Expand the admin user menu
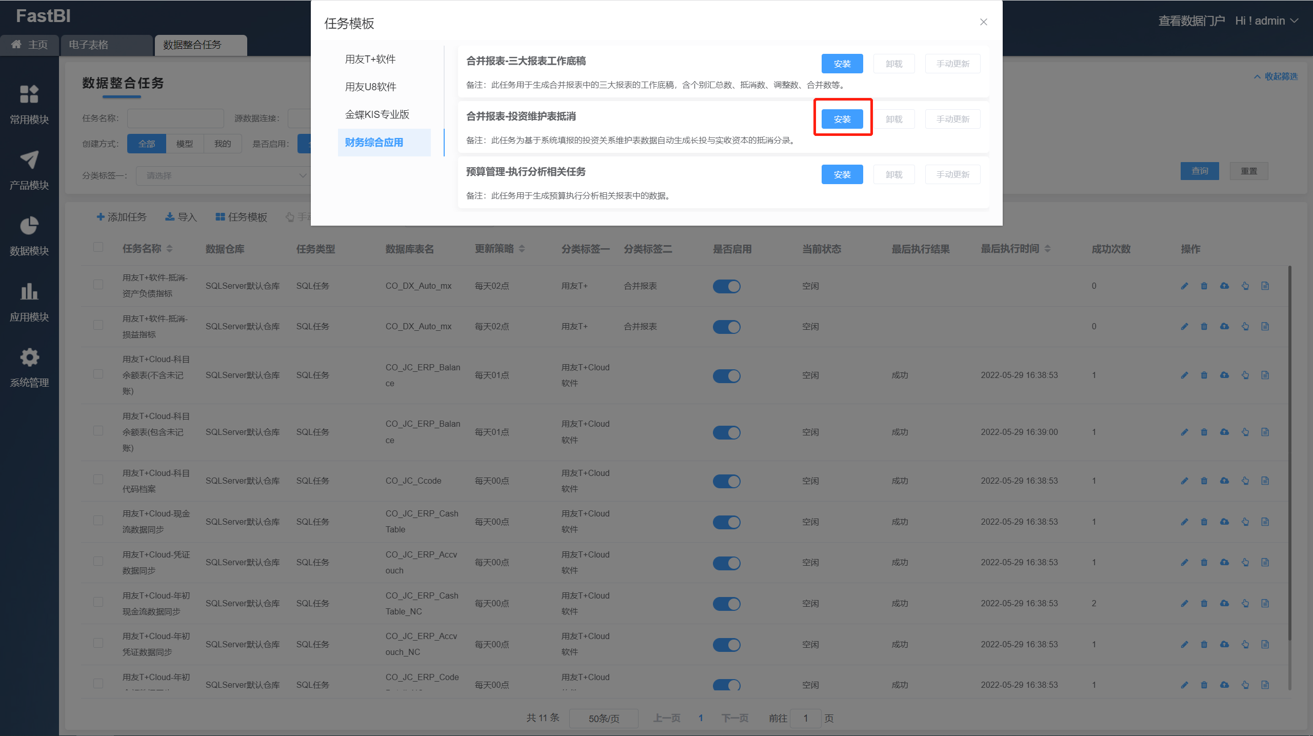 (x=1267, y=21)
